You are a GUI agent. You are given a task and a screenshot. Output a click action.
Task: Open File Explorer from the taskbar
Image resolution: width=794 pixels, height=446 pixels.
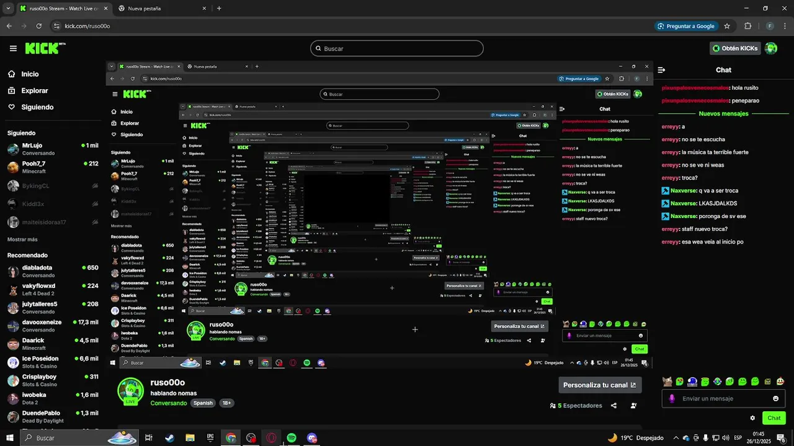pos(190,438)
